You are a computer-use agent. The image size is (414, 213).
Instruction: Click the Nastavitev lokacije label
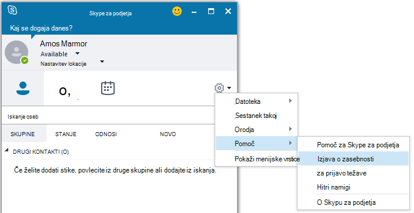tap(64, 64)
